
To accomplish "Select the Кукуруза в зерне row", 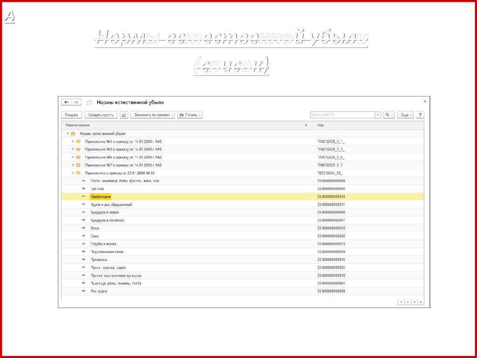I will (242, 212).
